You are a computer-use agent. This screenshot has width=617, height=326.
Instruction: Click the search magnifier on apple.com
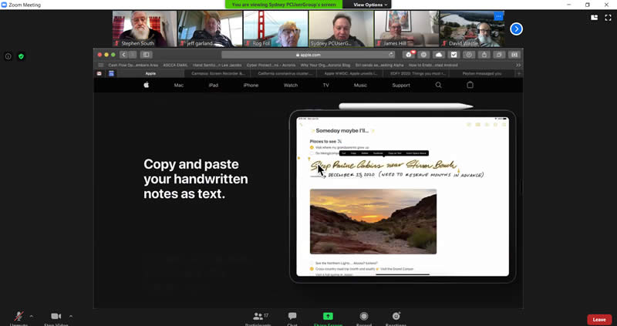438,85
